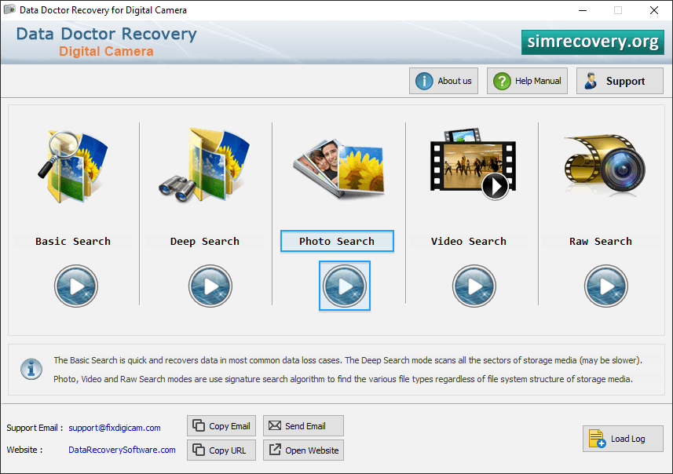Start Video Search with its play button
Image resolution: width=673 pixels, height=474 pixels.
(474, 286)
